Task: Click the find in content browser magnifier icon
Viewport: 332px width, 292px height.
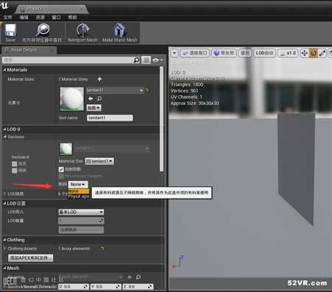Action: [43, 30]
